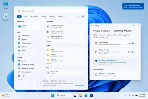
Task: Open the Work folder result
Action: tap(66, 50)
